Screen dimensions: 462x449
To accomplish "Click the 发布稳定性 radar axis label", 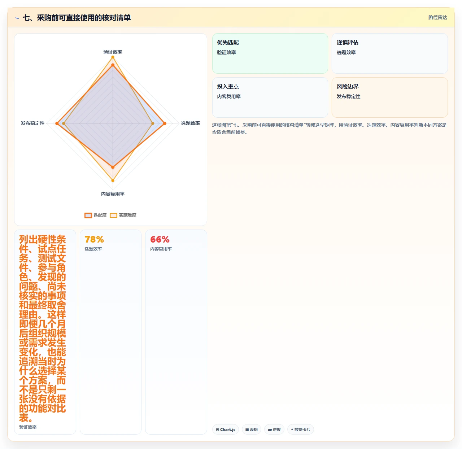I will (x=32, y=123).
